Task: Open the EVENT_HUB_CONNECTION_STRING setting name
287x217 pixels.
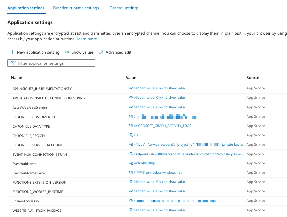Action: pos(40,155)
